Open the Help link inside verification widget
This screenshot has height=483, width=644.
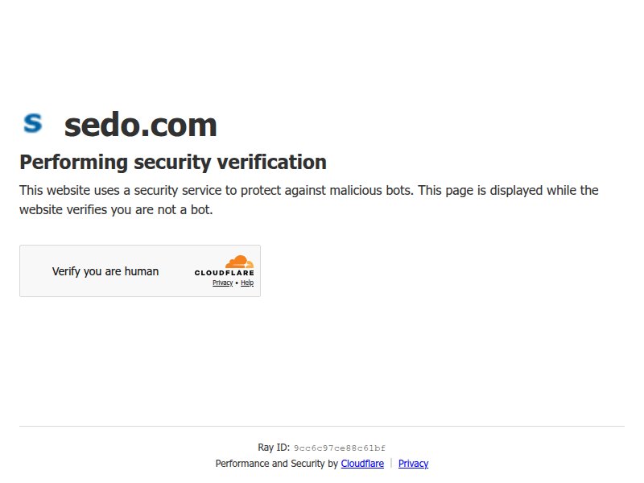(247, 283)
